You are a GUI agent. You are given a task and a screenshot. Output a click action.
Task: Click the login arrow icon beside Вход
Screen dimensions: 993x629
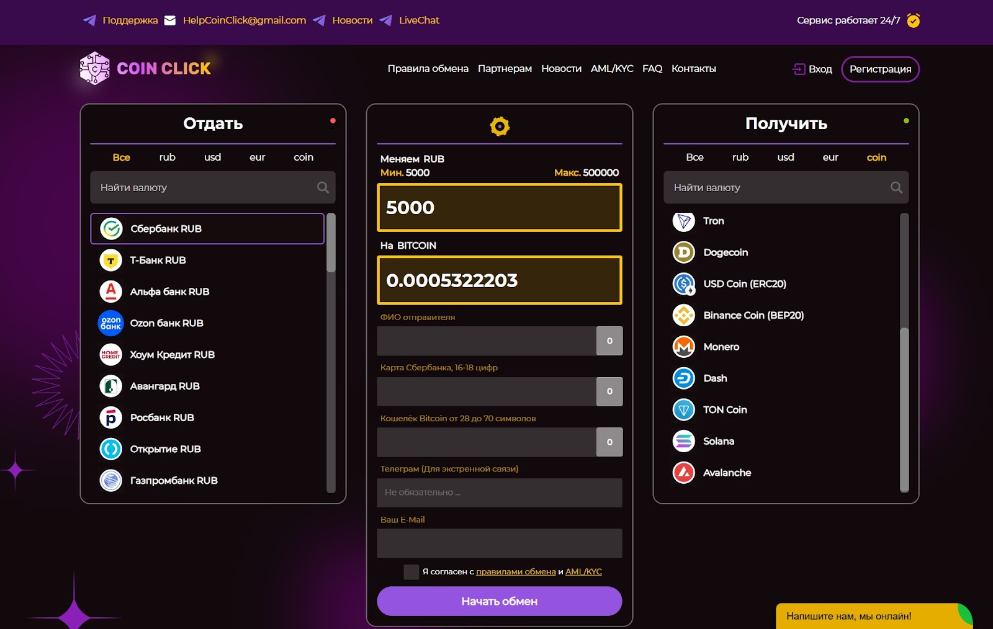tap(799, 69)
